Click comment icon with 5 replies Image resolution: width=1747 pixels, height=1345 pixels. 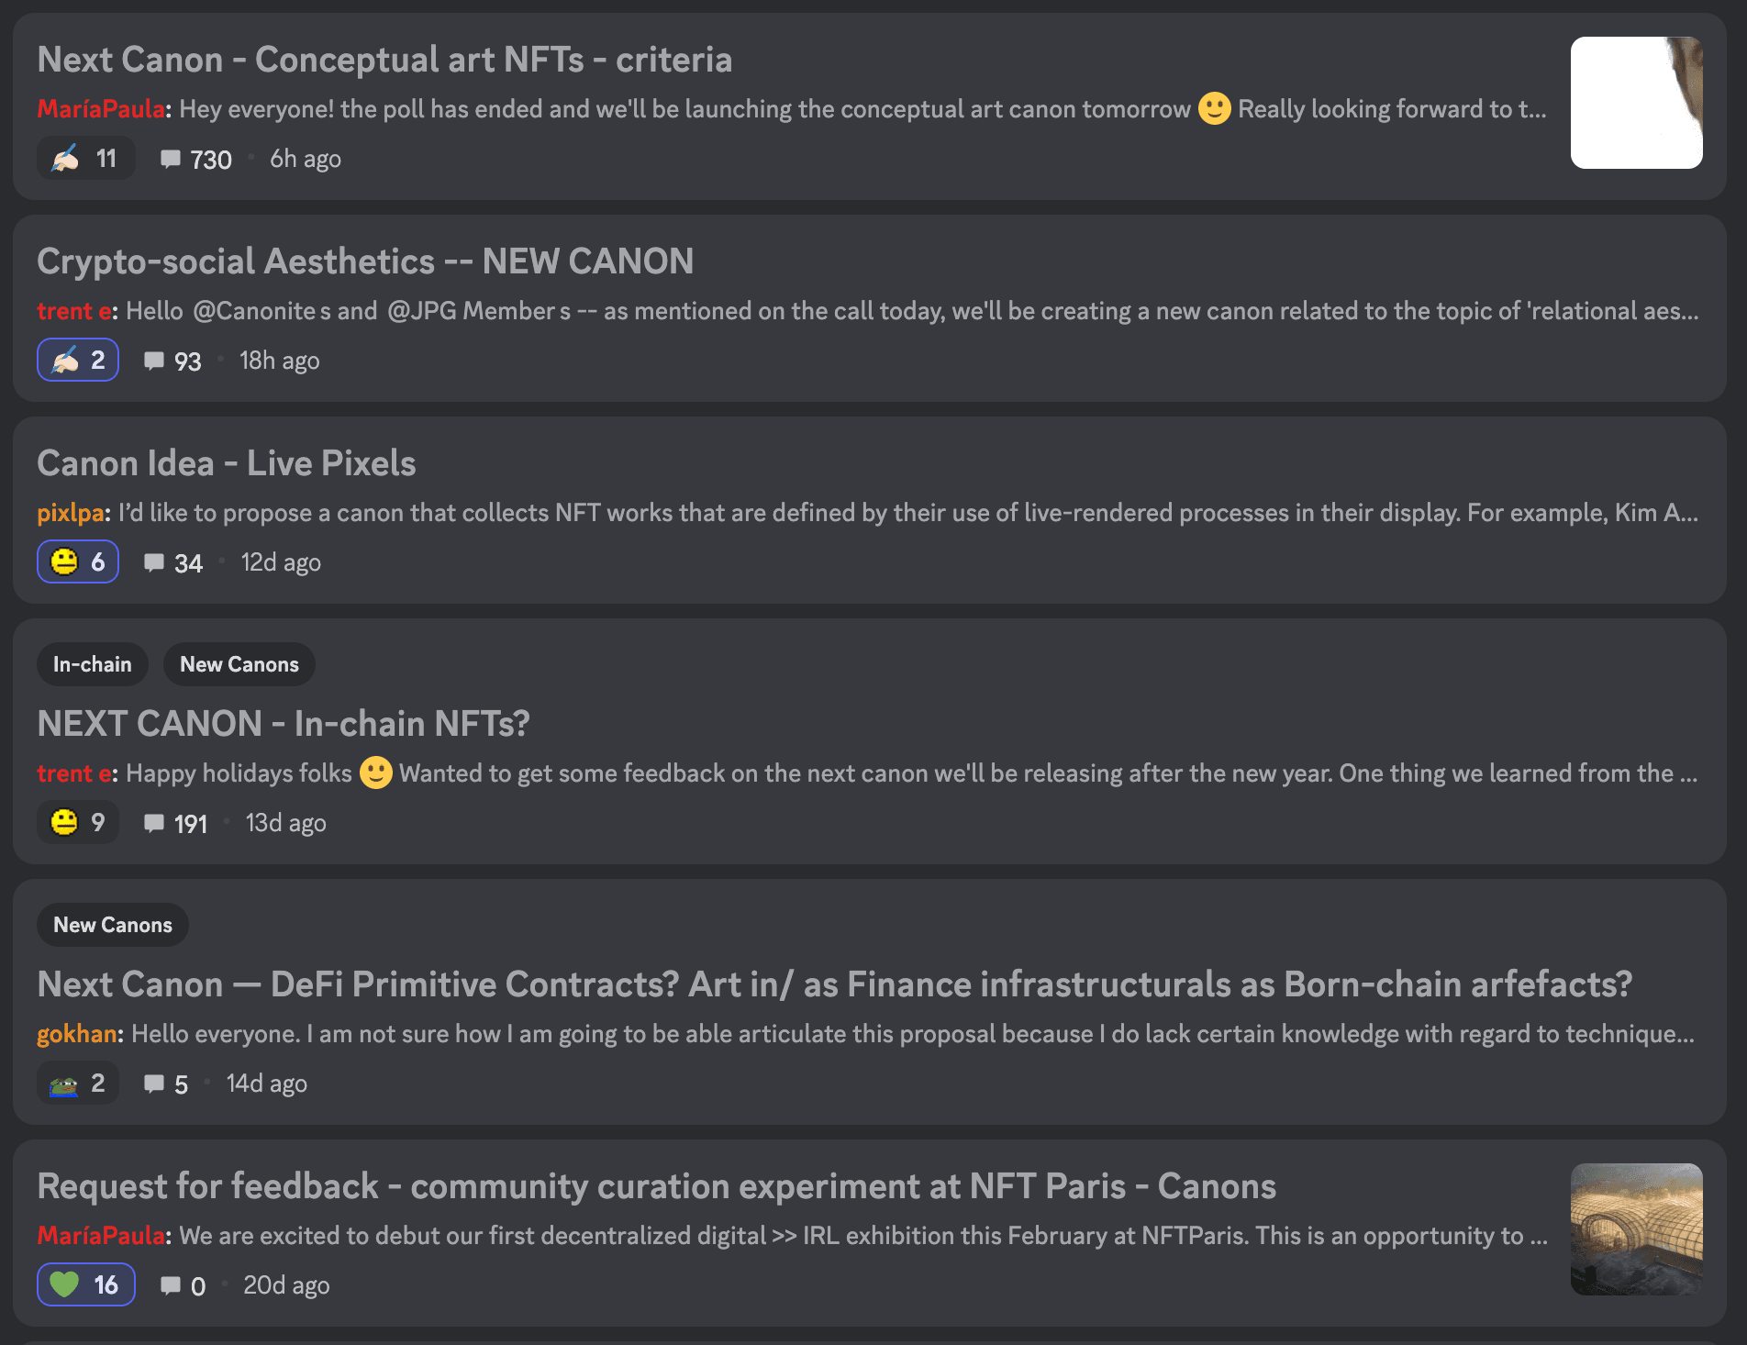[154, 1084]
